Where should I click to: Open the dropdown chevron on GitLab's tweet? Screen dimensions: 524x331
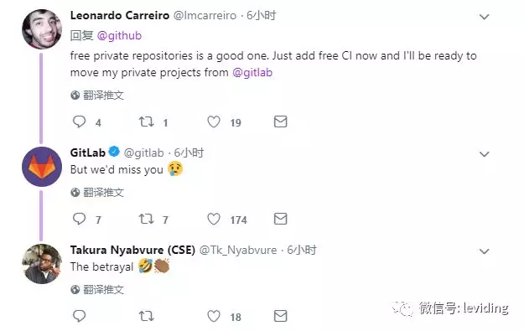(x=485, y=153)
